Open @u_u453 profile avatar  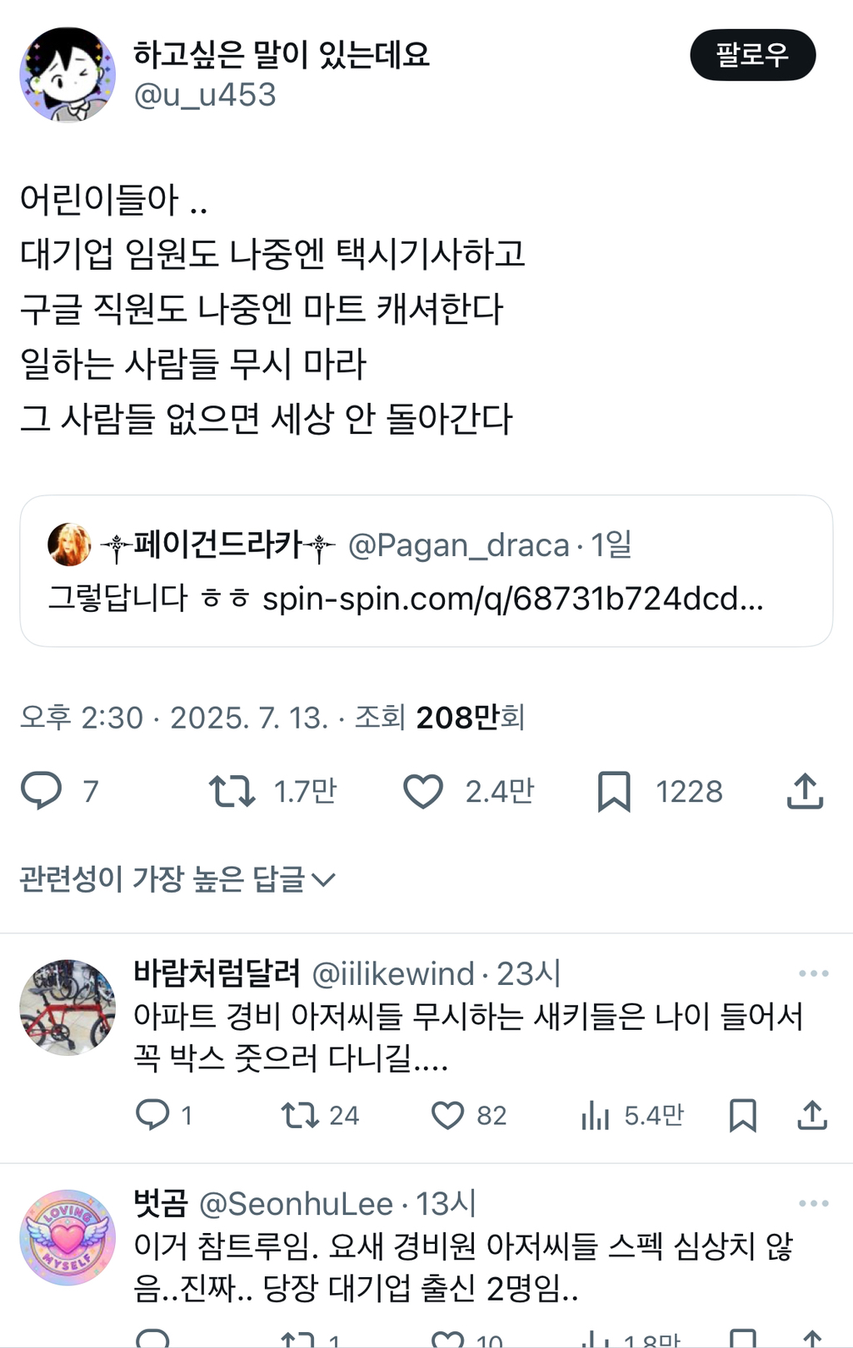[x=67, y=75]
